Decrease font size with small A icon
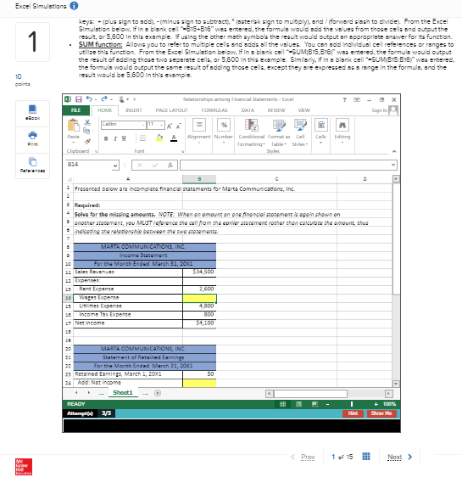Image resolution: width=462 pixels, height=483 pixels. (x=178, y=126)
